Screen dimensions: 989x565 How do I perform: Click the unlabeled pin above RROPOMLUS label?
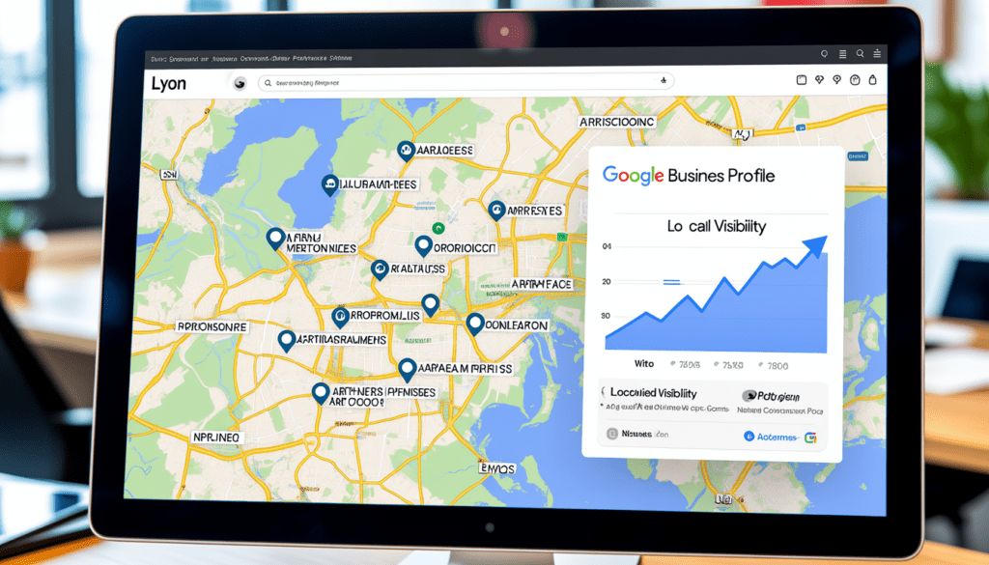tap(430, 305)
